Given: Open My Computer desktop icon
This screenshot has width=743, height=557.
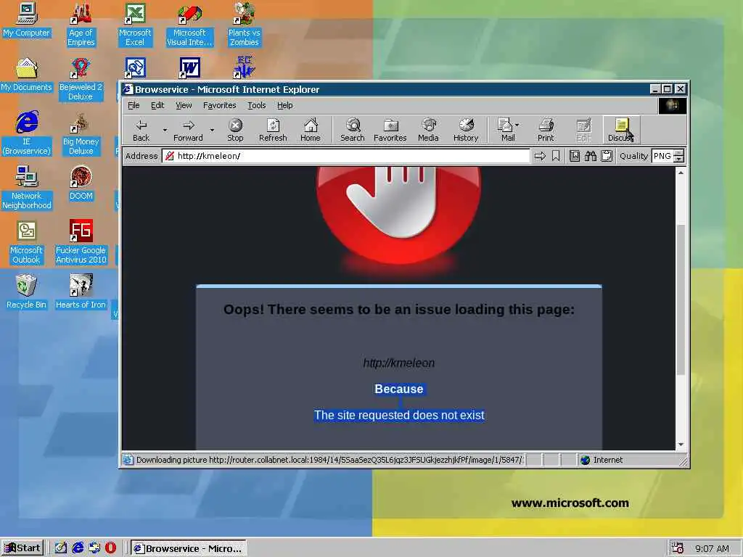Looking at the screenshot, I should (27, 20).
